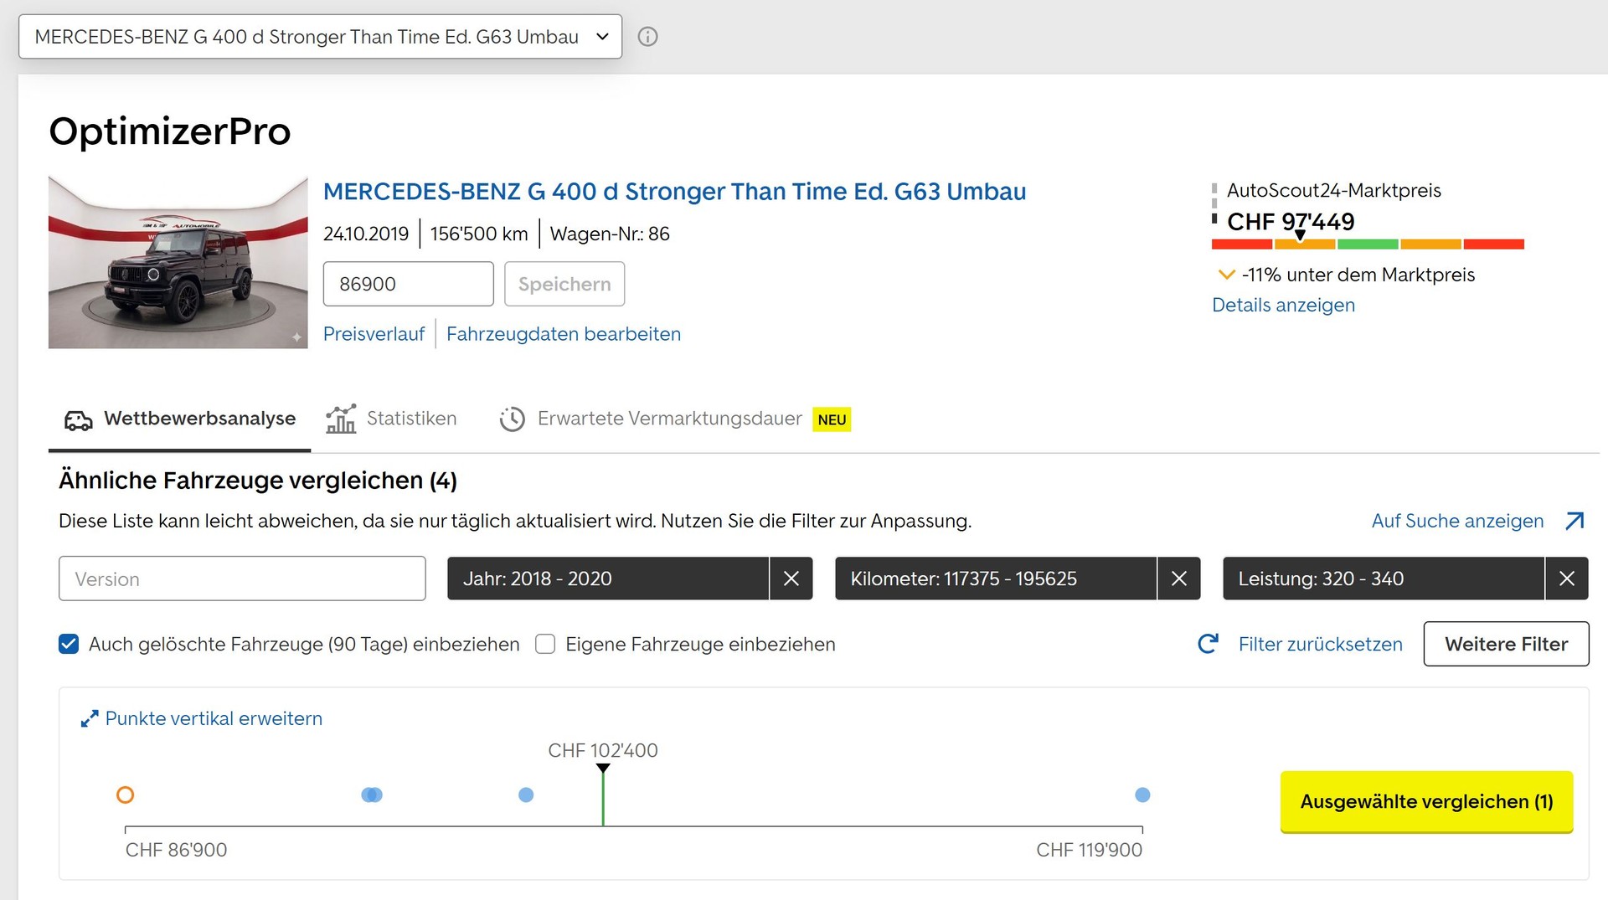Screen dimensions: 1608x900
Task: Click Ausgewählte vergleichen (1) button
Action: coord(1426,801)
